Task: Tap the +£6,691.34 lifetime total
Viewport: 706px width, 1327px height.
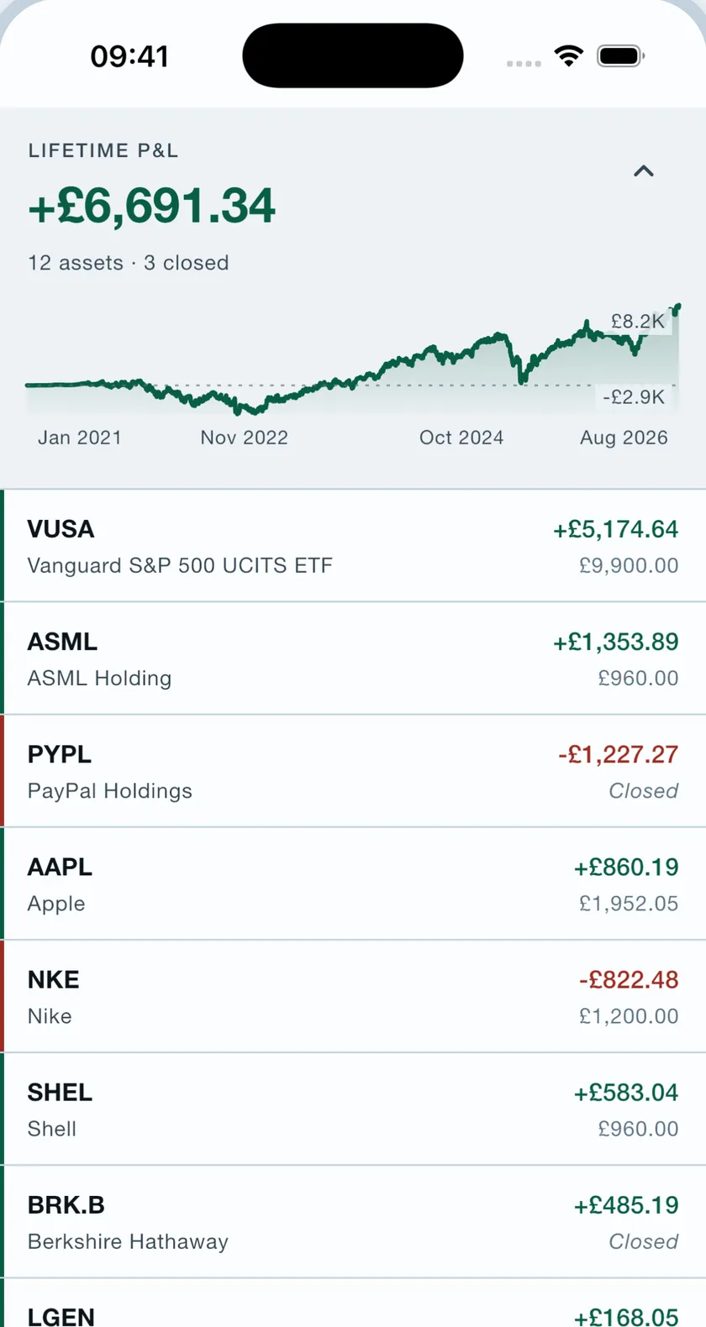Action: pos(152,207)
